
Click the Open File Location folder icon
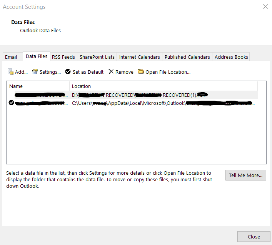(141, 71)
